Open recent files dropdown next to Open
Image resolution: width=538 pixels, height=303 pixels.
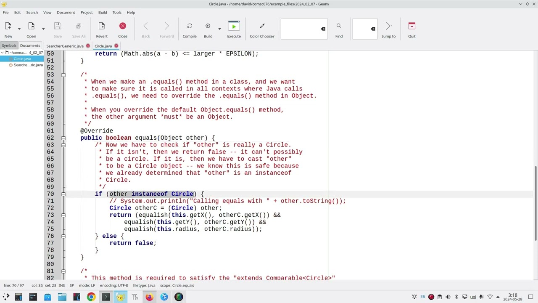pyautogui.click(x=43, y=29)
